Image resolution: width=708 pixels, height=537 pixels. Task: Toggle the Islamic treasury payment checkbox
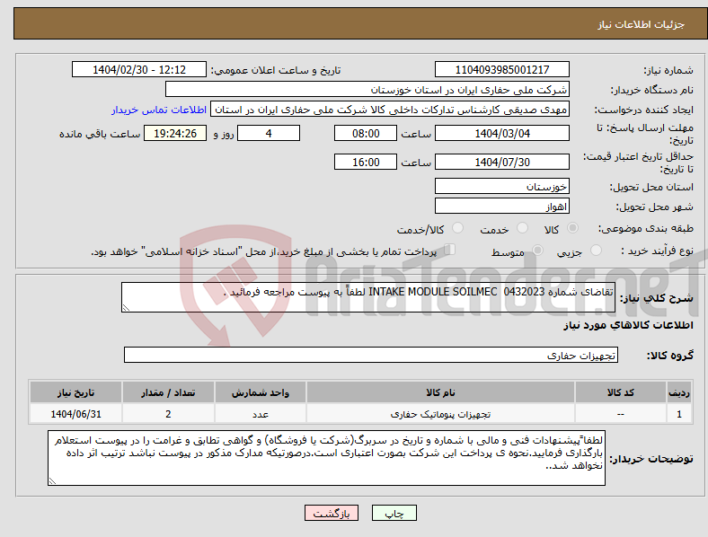(x=450, y=250)
